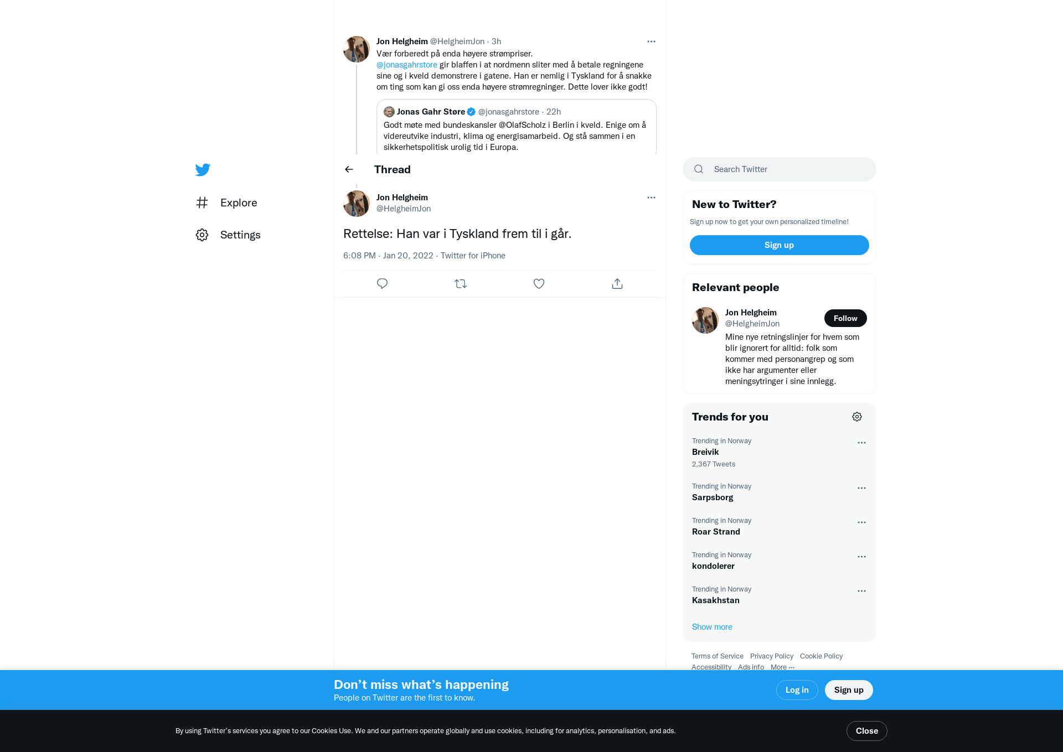Click Sign up in New to Twitter box
1063x752 pixels.
(779, 245)
